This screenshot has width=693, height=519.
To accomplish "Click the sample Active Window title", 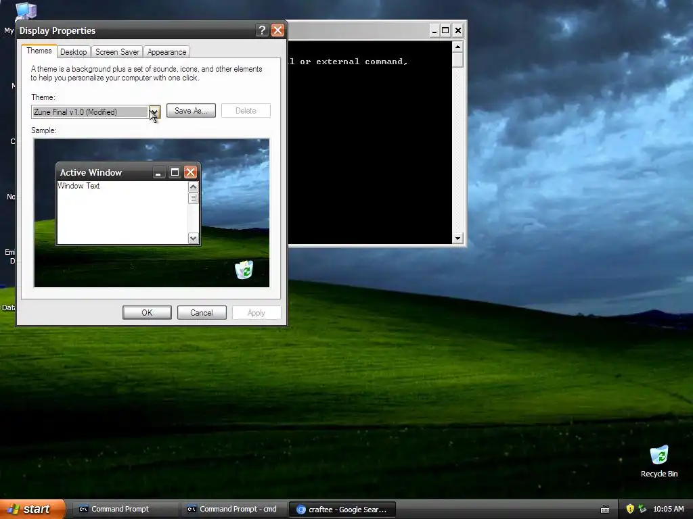I will (x=91, y=172).
